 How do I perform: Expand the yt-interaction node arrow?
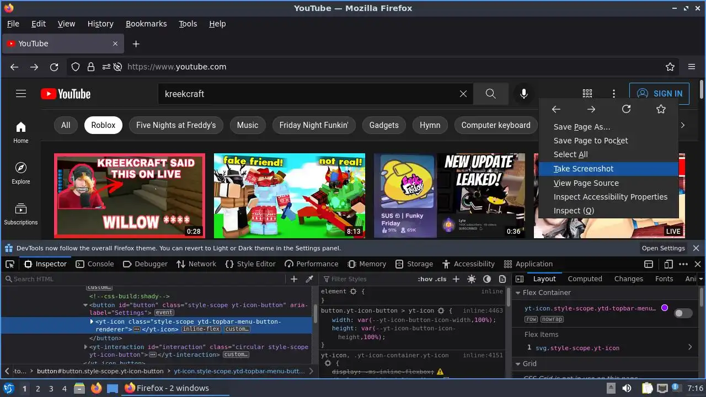pyautogui.click(x=85, y=347)
